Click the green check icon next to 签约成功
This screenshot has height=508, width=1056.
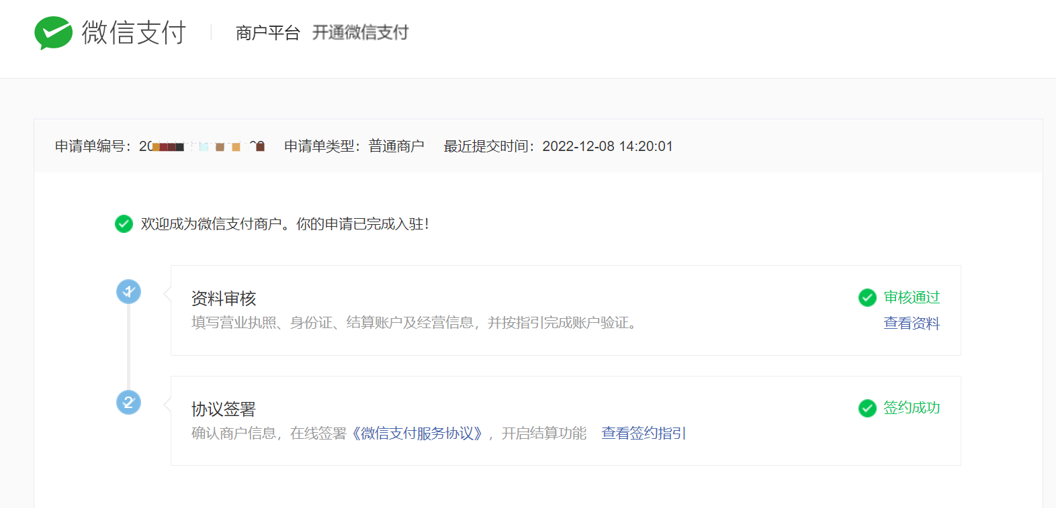(867, 408)
